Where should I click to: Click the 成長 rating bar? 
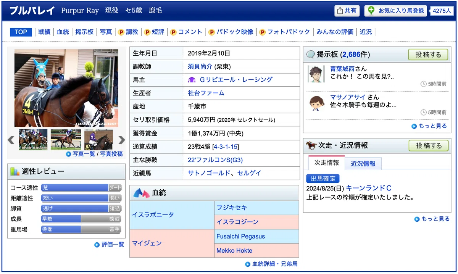pos(81,219)
